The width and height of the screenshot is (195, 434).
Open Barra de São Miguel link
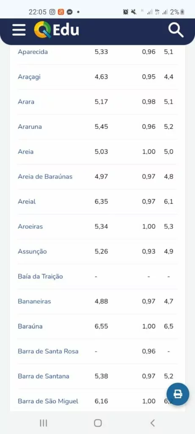pos(48,401)
